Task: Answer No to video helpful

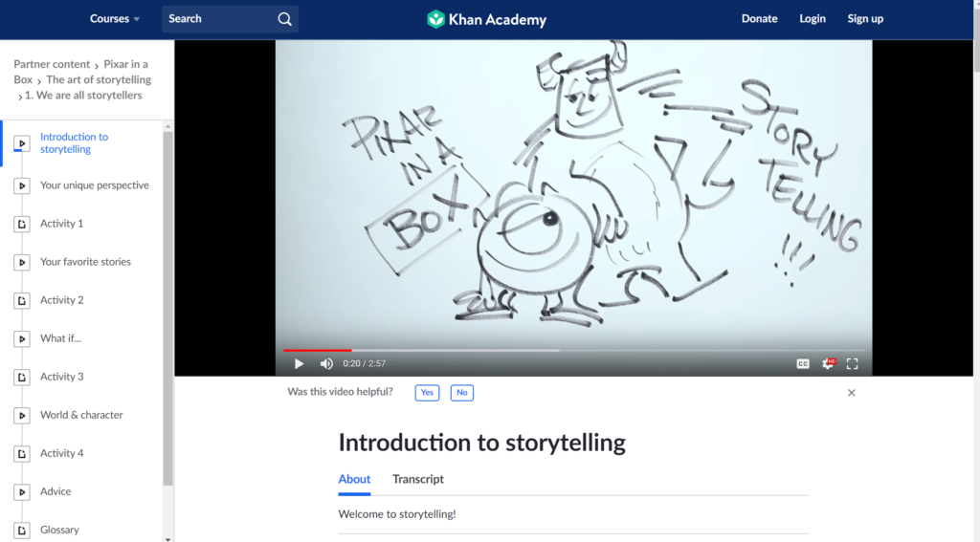Action: (462, 393)
